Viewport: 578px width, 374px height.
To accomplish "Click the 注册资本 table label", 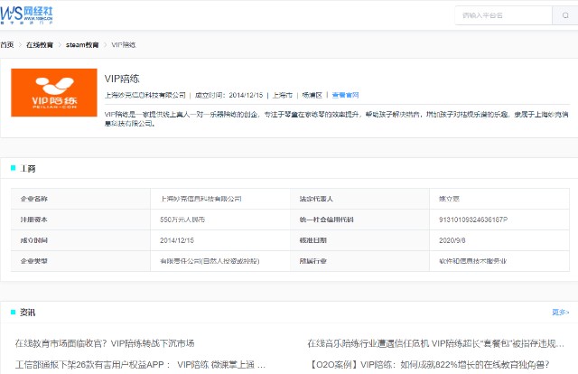I will (x=34, y=220).
